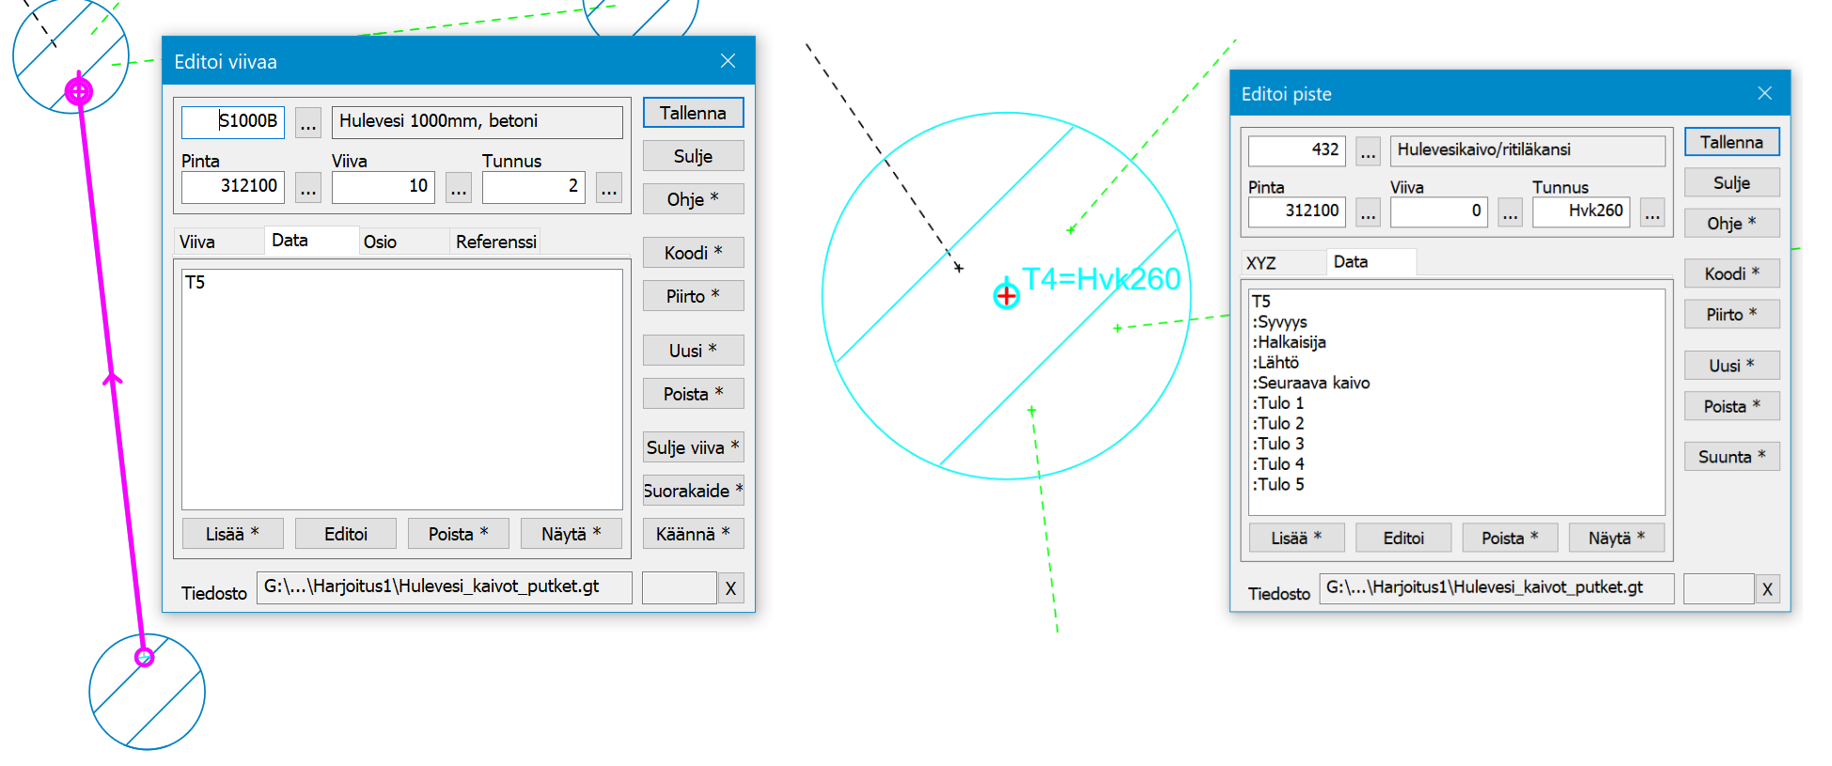Click the magenta node at pipe's lower end

click(x=144, y=657)
